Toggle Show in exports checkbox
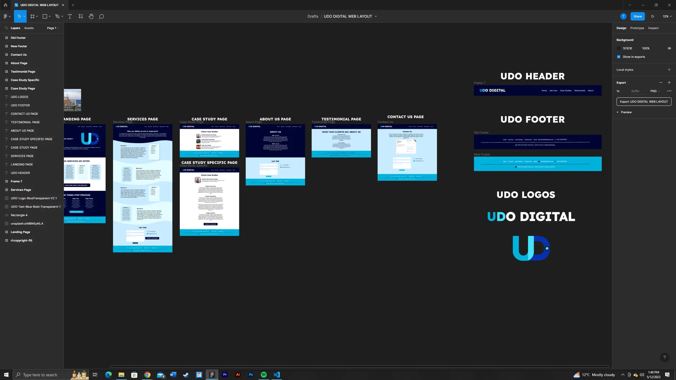Screen dimensions: 676x380 pos(619,57)
